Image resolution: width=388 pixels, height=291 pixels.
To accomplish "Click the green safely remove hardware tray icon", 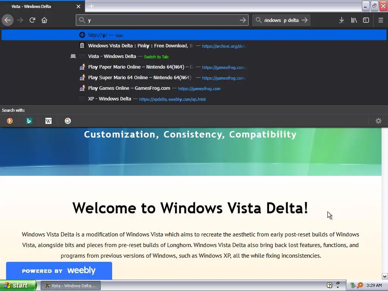I will pos(353,285).
